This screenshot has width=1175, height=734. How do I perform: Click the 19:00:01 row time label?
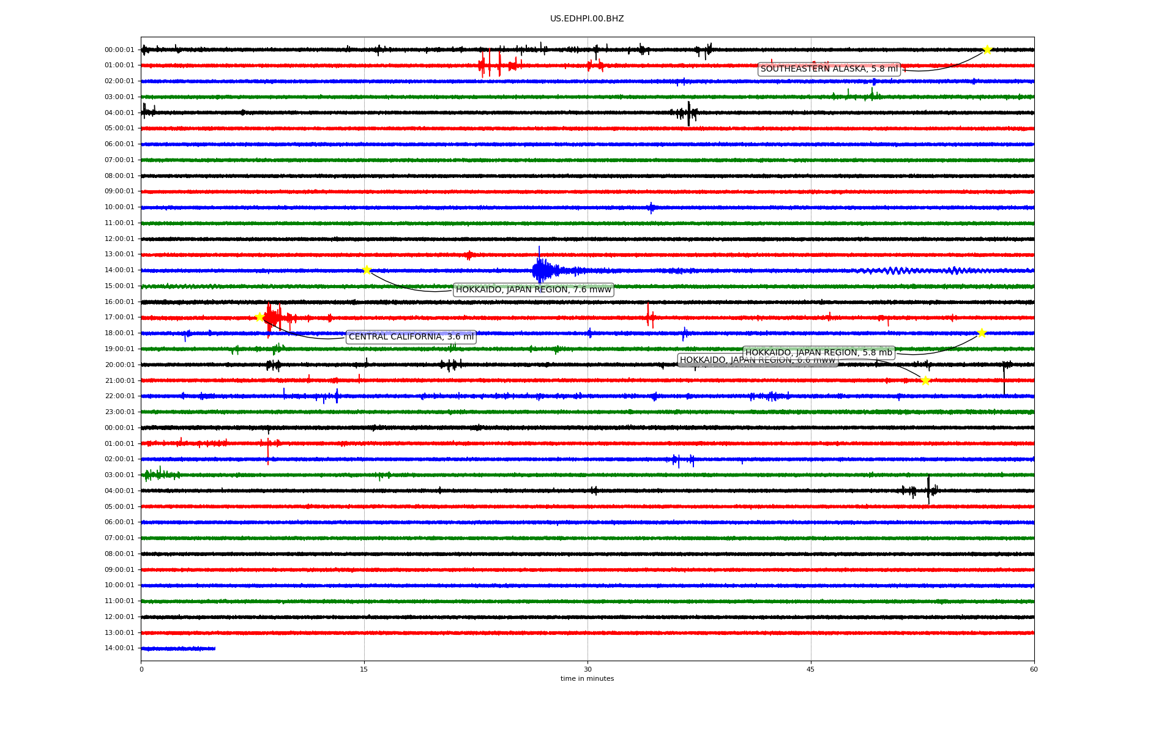coord(119,349)
